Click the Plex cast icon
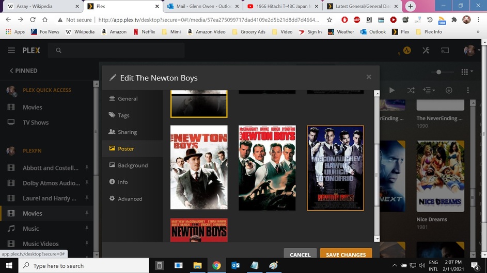 (x=445, y=50)
